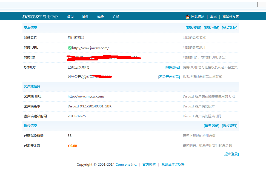Open the 扩展 menu item

116,17
